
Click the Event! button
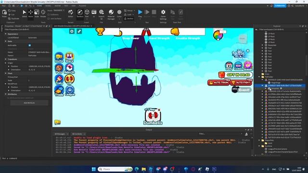click(242, 90)
